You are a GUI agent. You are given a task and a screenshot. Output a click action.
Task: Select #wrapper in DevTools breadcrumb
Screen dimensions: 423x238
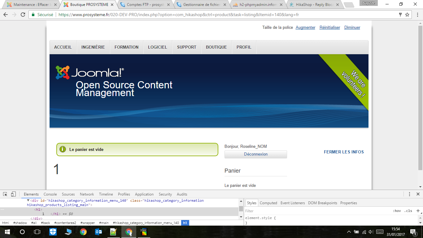tap(88, 223)
